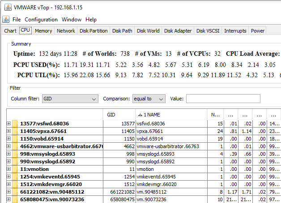Click folder icon of 1254:vmkeventd.65945 row
The height and width of the screenshot is (203, 281).
tap(15, 177)
